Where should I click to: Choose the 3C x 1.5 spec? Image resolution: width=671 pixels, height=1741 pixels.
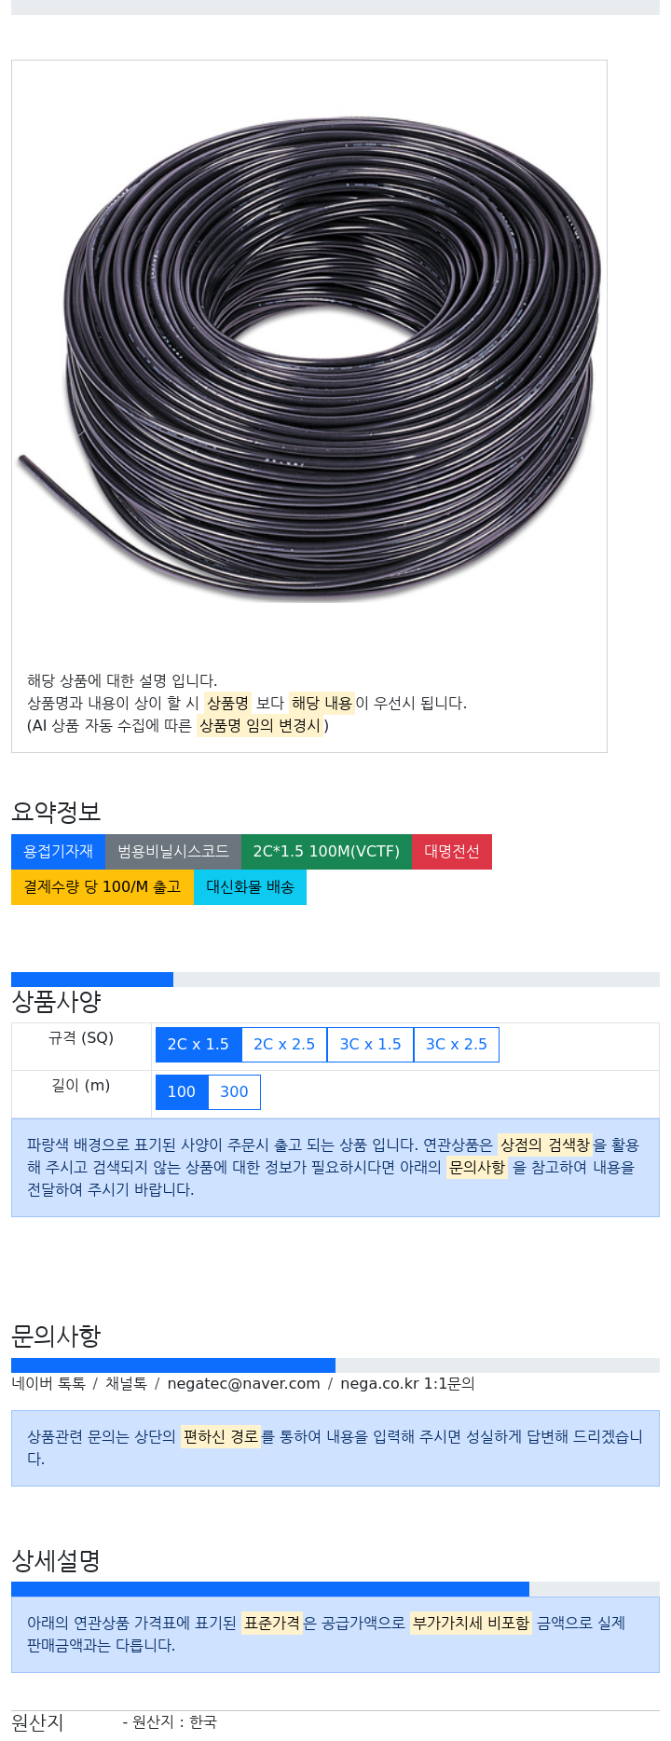point(370,1044)
